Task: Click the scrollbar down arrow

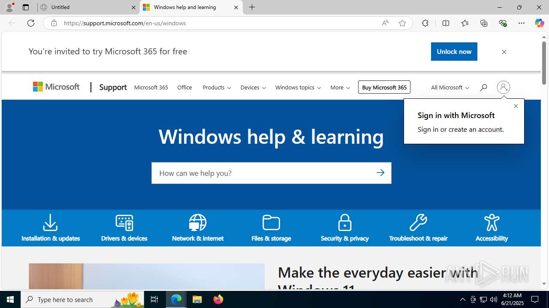Action: [x=544, y=284]
